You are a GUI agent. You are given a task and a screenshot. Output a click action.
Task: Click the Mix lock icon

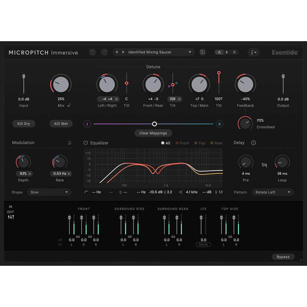tap(69, 105)
